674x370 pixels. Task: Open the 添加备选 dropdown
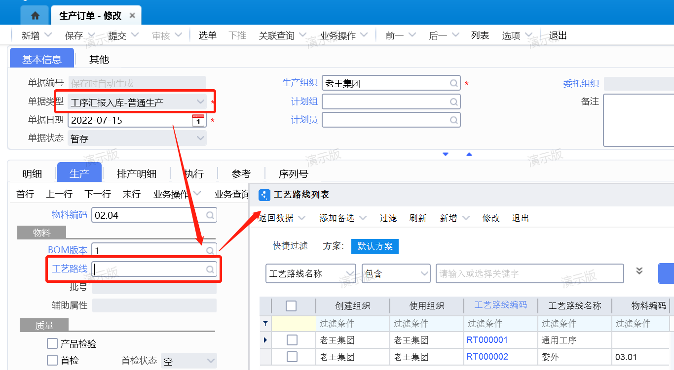363,218
